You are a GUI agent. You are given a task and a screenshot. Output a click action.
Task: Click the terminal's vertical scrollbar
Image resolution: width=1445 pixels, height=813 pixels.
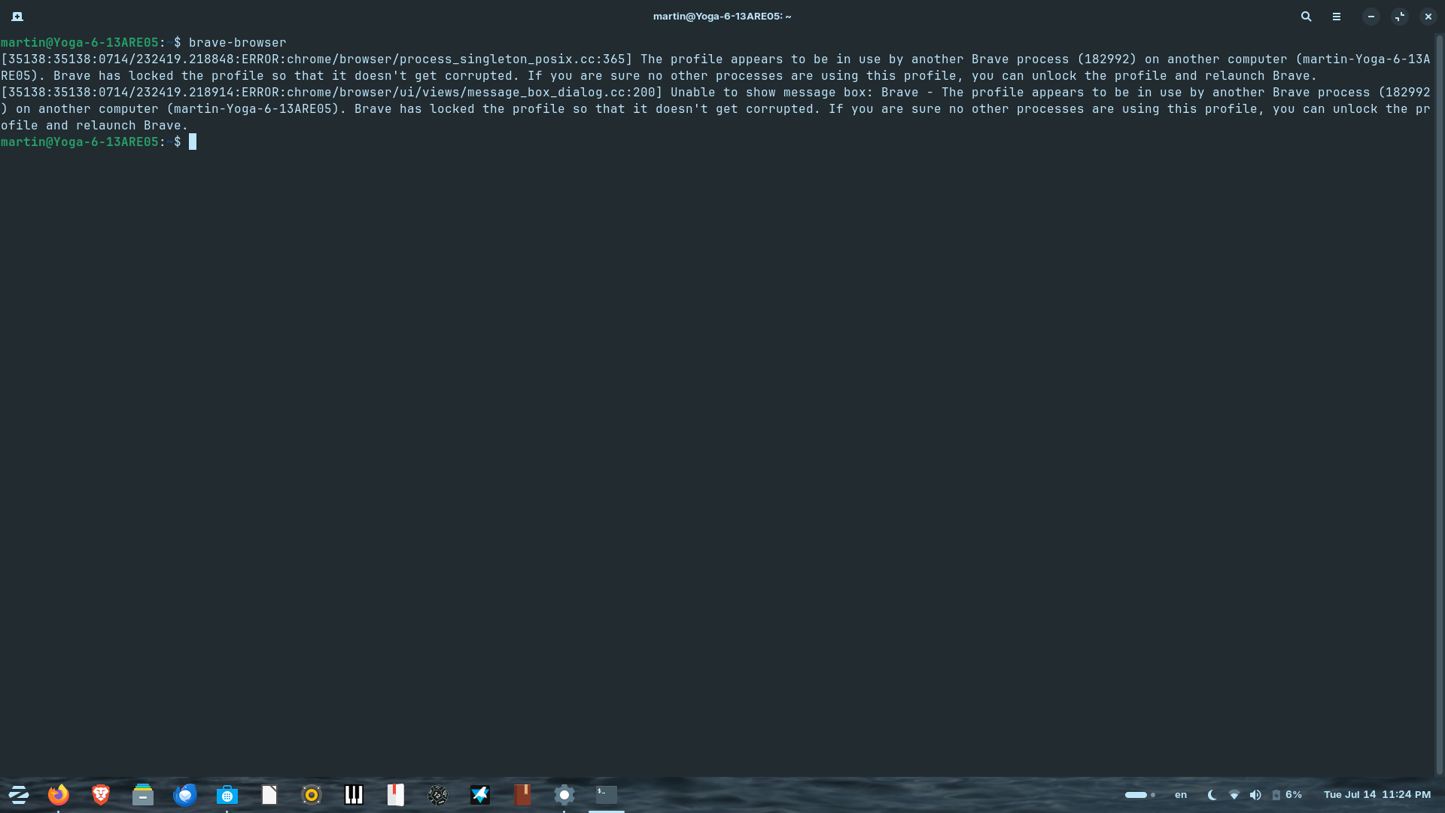click(1440, 406)
